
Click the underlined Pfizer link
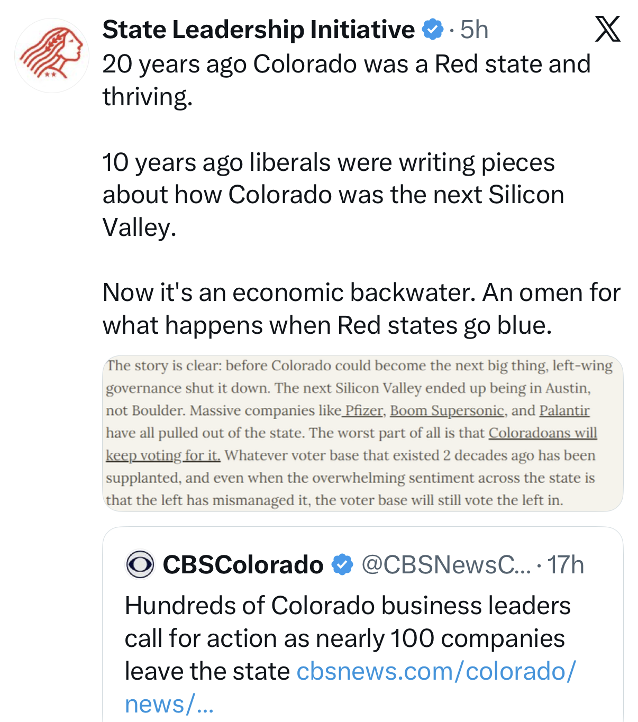[x=363, y=410]
